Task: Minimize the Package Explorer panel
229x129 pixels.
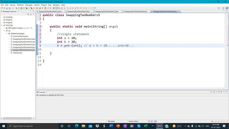Action: coord(30,11)
